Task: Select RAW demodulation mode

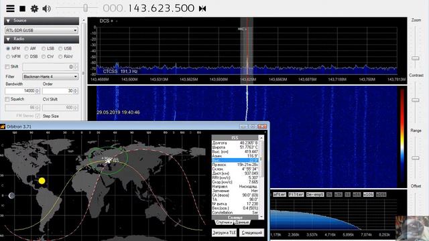Action: [x=66, y=56]
